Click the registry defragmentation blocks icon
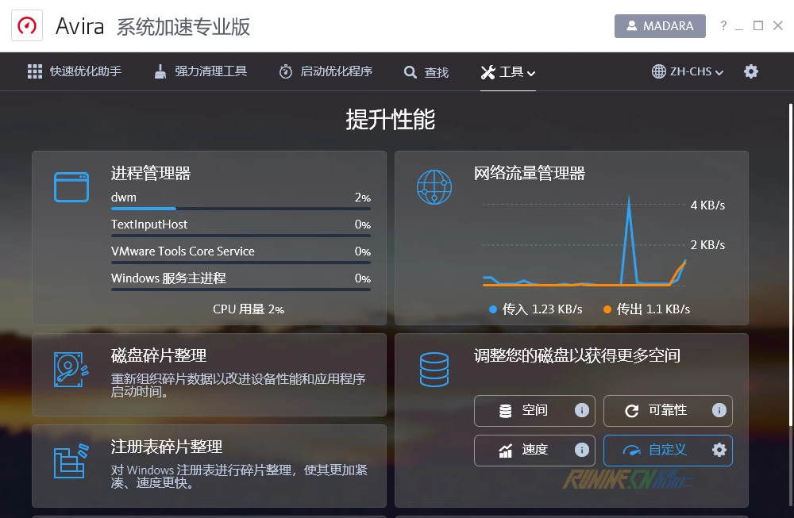This screenshot has width=794, height=518. pyautogui.click(x=70, y=462)
